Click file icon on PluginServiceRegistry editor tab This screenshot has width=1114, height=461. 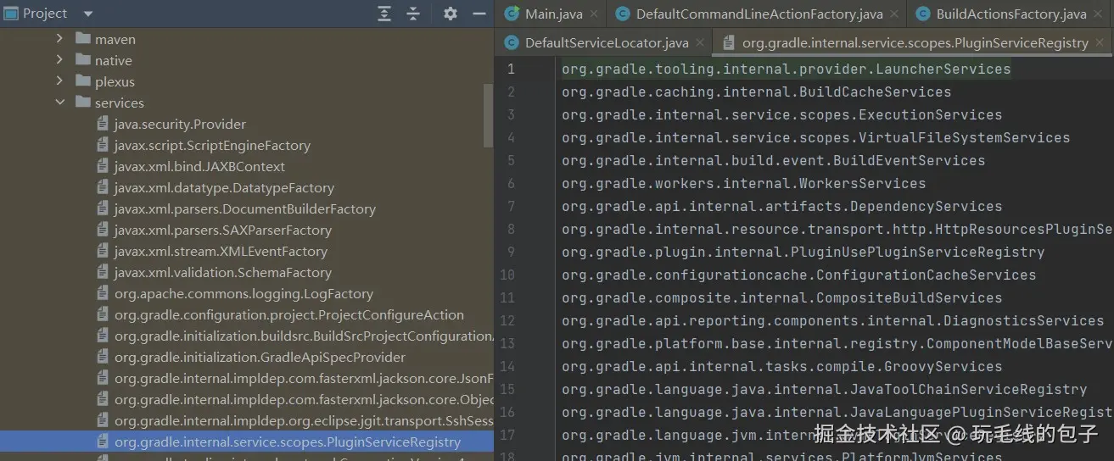[728, 42]
